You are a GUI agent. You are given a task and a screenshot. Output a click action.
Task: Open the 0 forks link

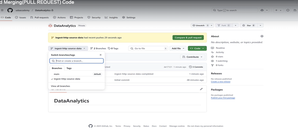click(219, 65)
